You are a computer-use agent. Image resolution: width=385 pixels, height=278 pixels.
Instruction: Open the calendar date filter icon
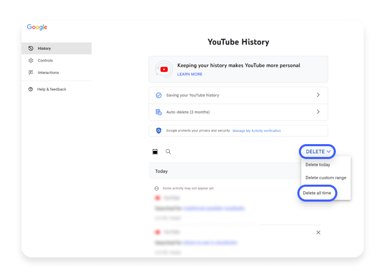click(x=155, y=151)
